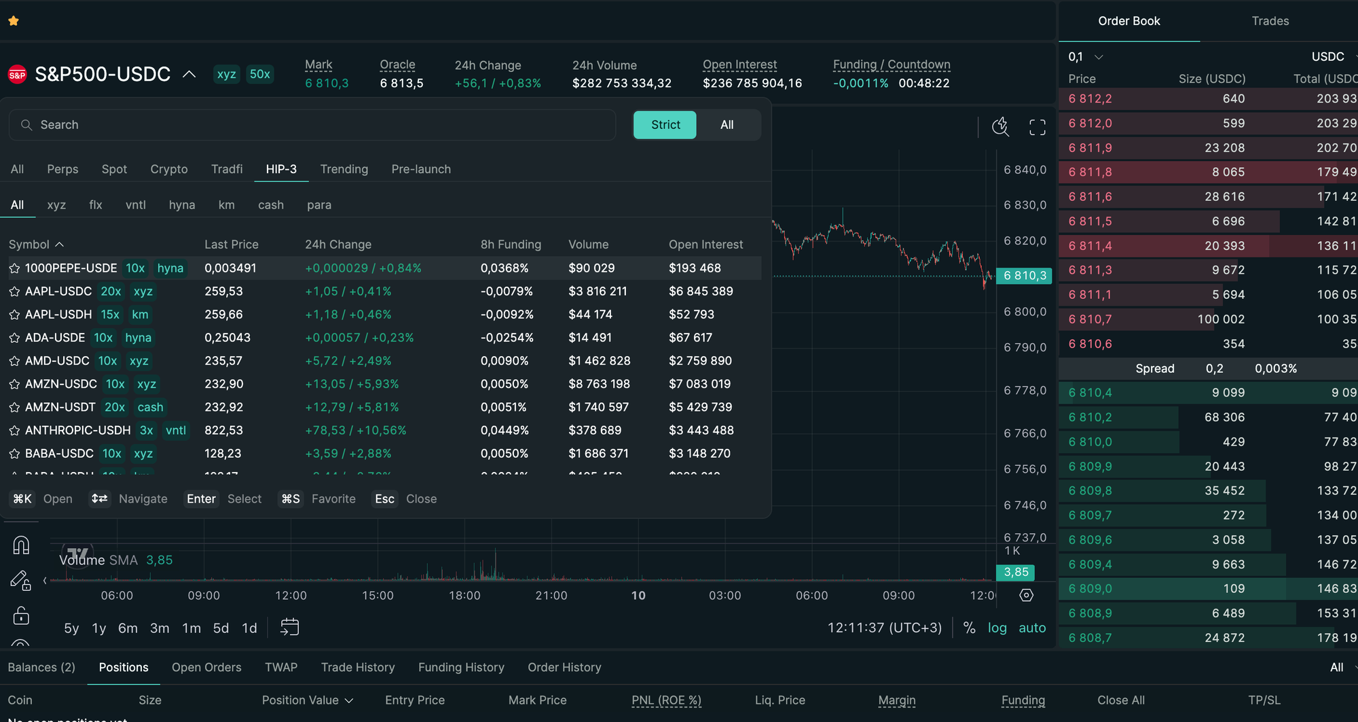Filter HIP-3 markets by cash
The height and width of the screenshot is (722, 1358).
pyautogui.click(x=271, y=205)
